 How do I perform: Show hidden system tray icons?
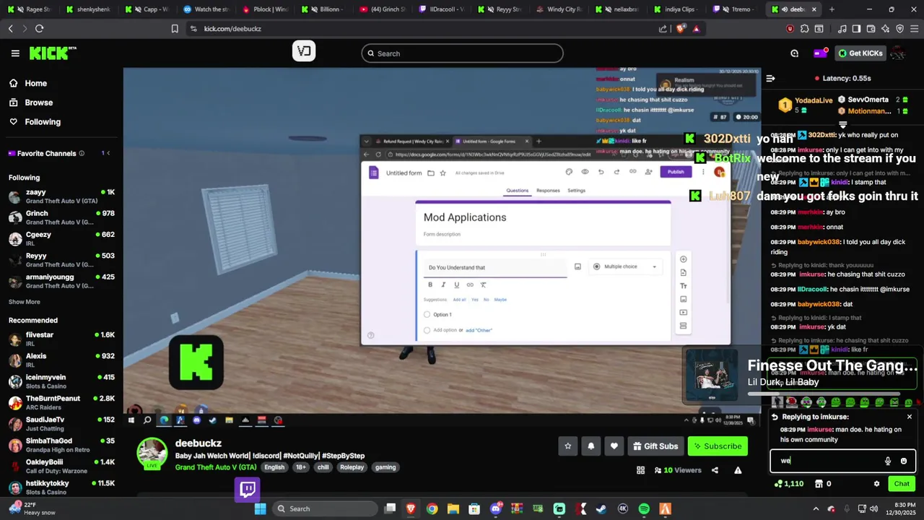point(816,509)
